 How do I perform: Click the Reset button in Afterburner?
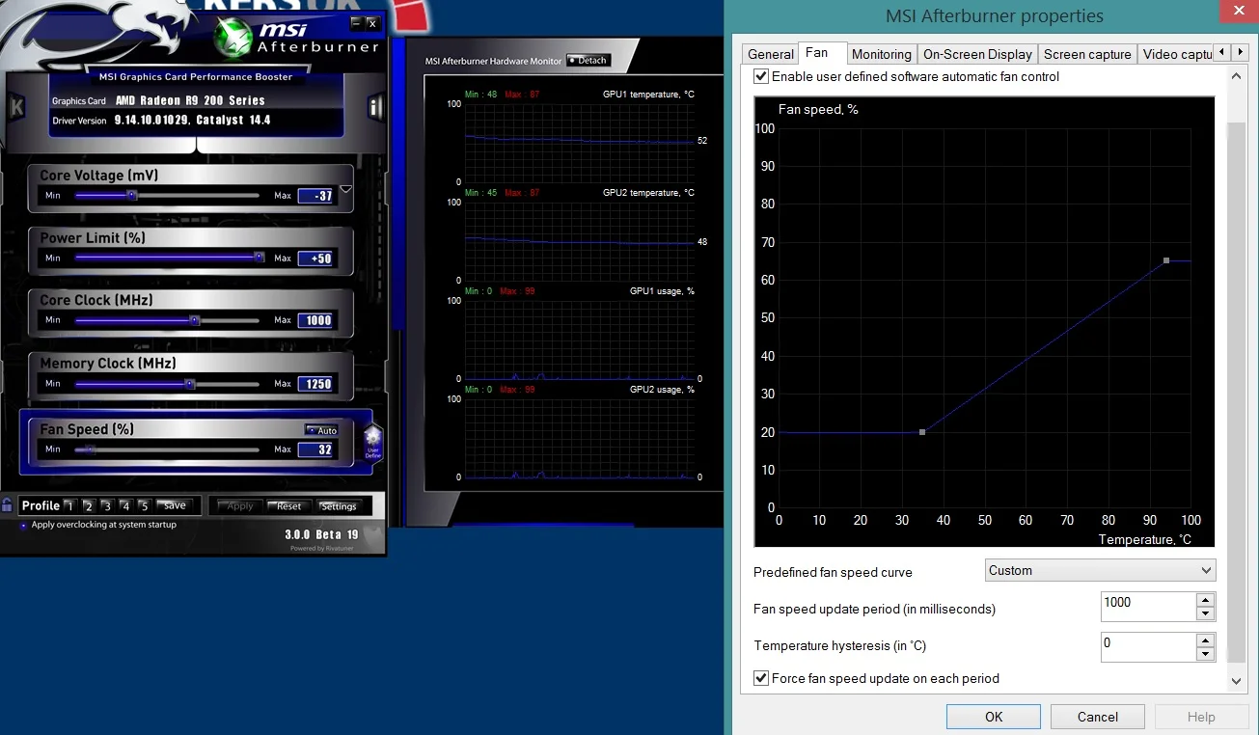coord(288,505)
